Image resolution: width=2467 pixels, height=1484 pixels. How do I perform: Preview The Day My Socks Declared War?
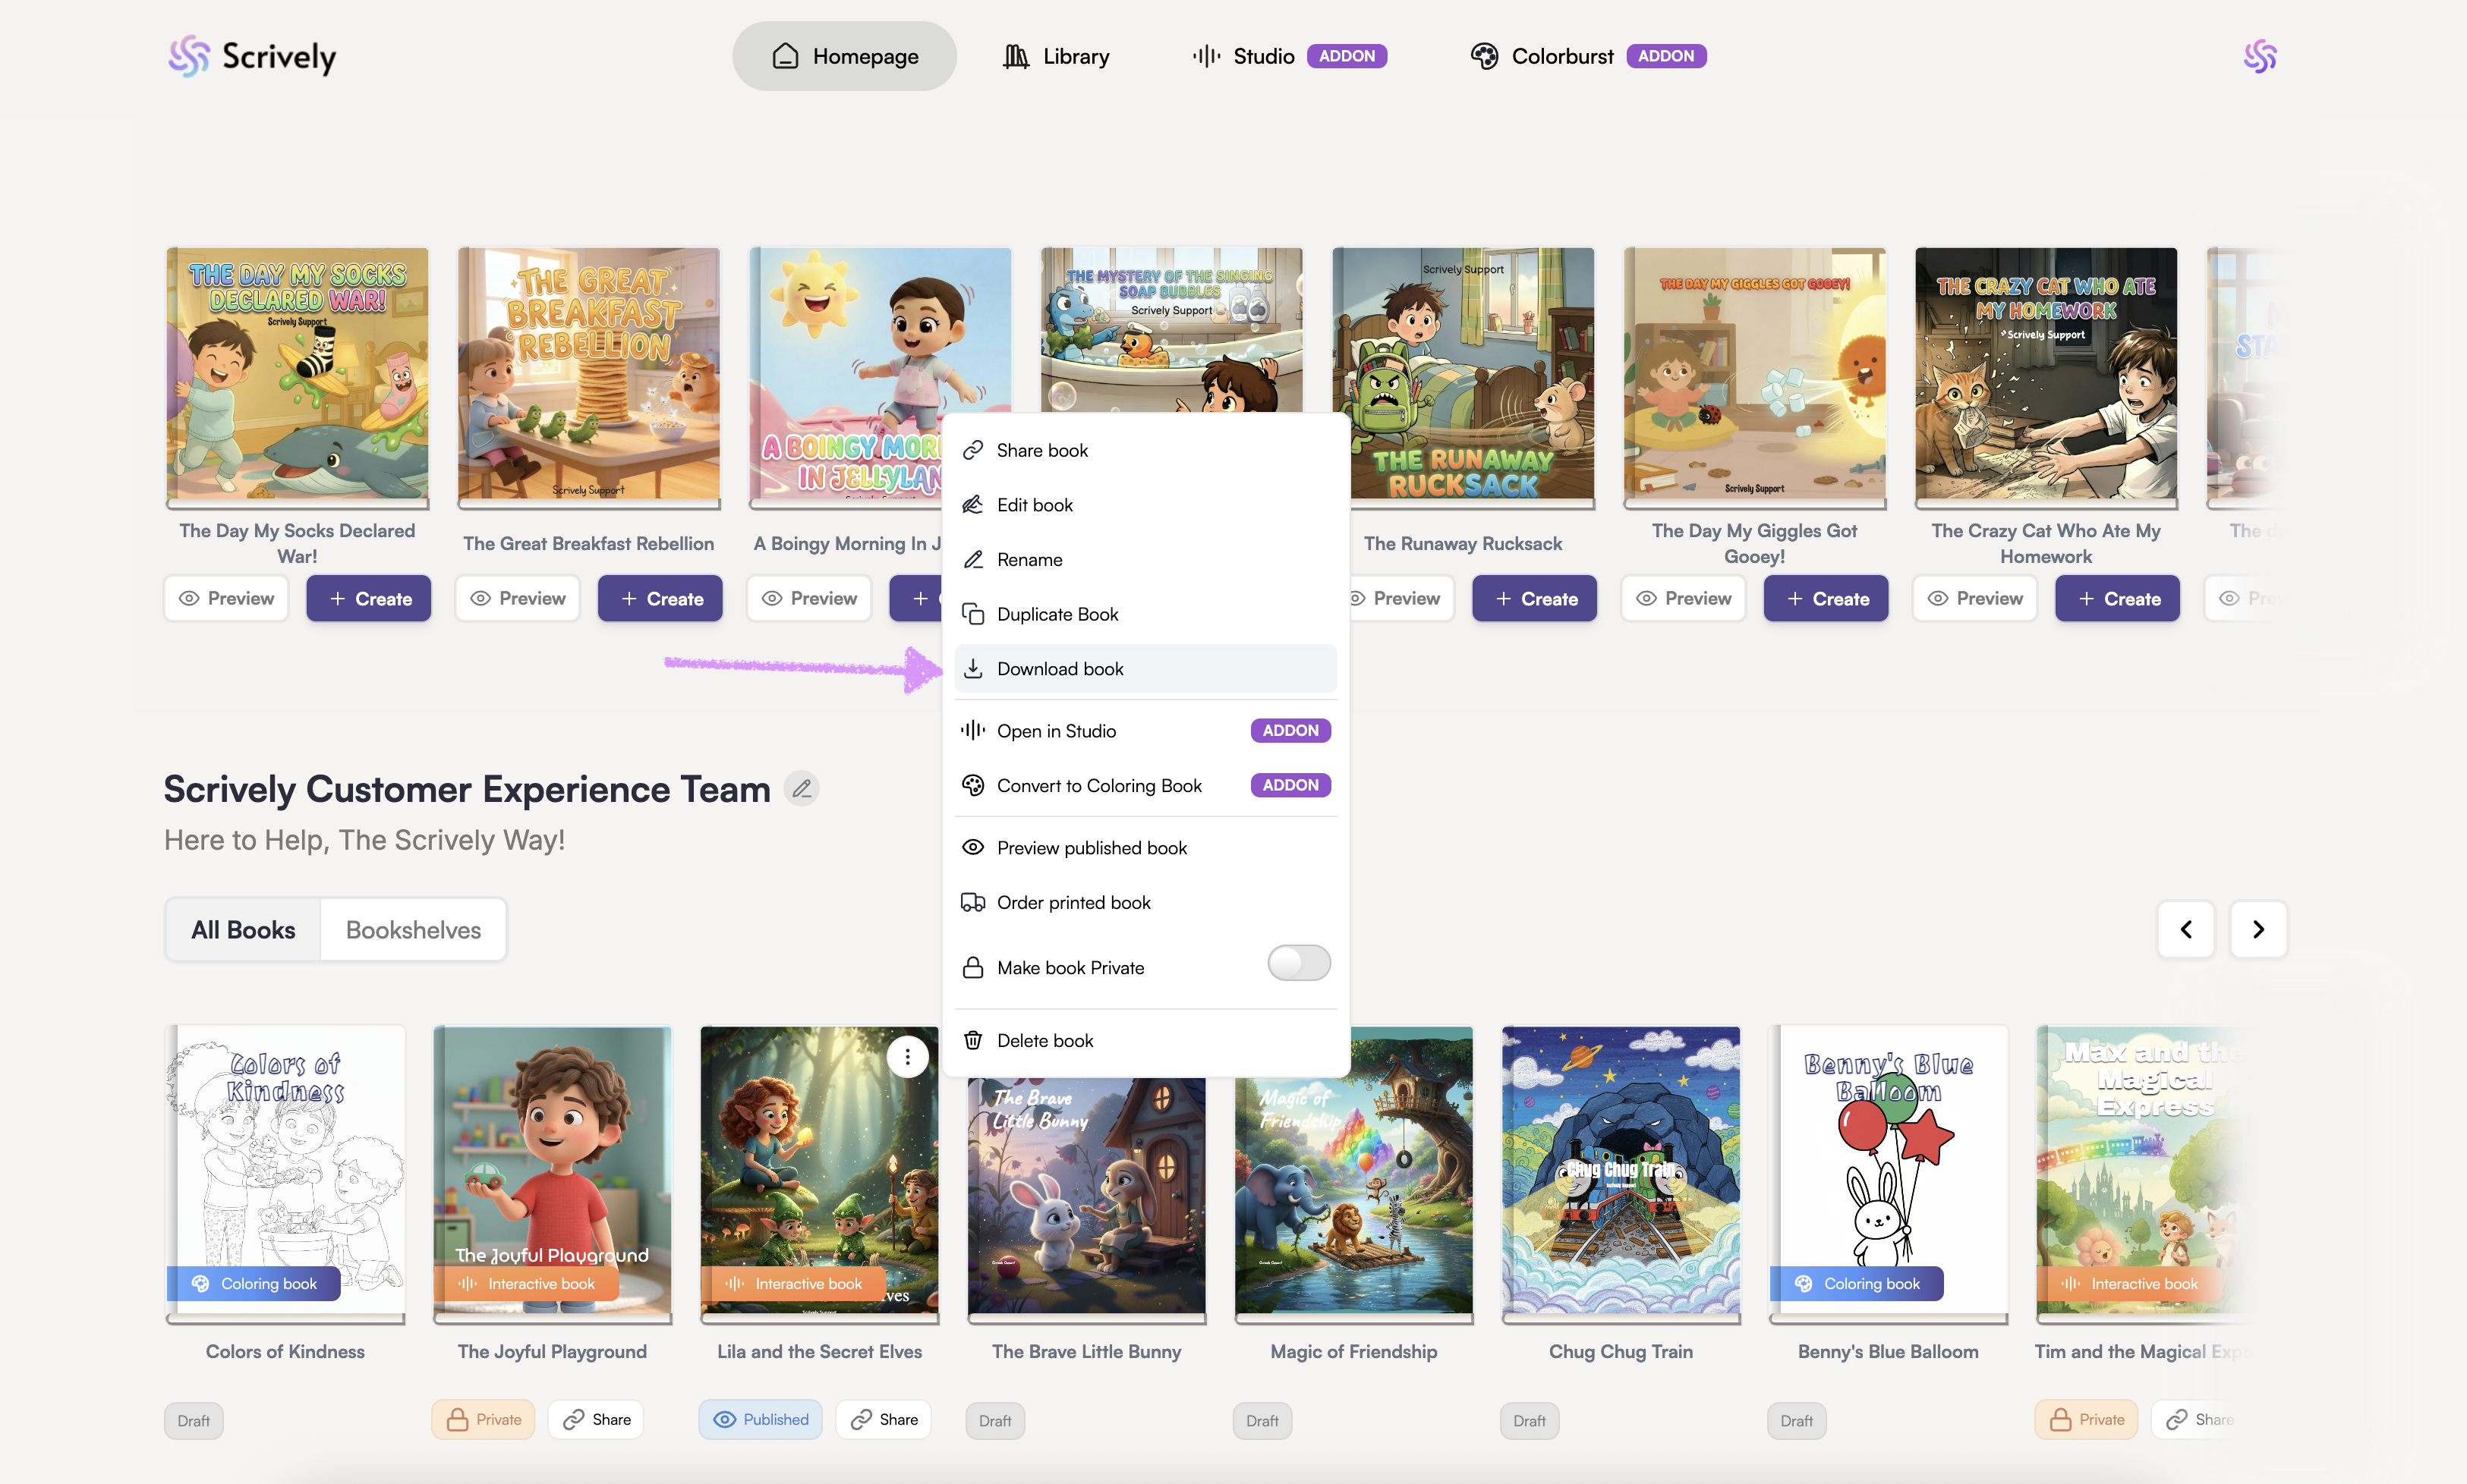point(226,598)
